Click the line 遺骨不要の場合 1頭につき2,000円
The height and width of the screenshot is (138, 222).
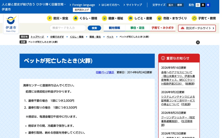click(51, 101)
